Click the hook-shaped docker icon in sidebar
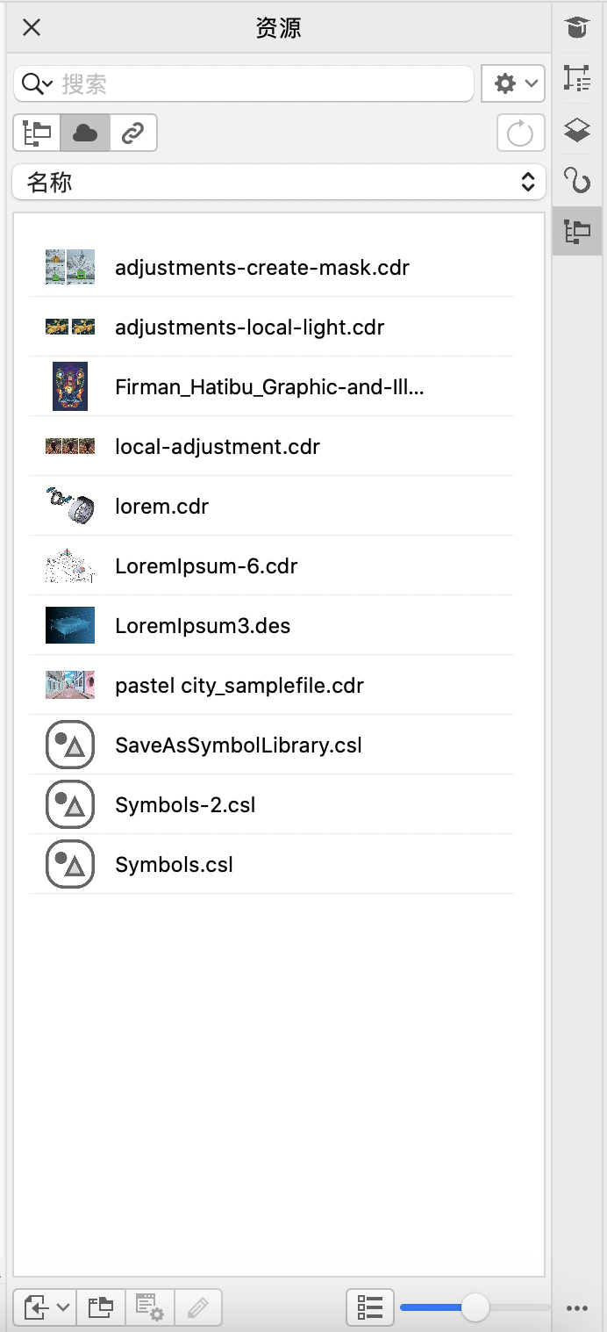 [576, 181]
